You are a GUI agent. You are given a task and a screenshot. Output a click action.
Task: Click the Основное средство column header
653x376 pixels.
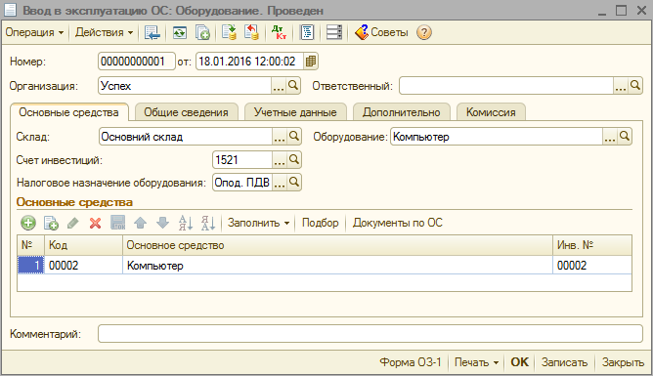[338, 245]
